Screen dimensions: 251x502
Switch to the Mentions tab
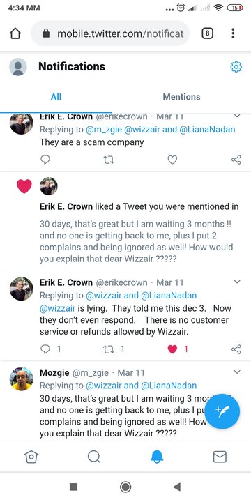tap(181, 97)
